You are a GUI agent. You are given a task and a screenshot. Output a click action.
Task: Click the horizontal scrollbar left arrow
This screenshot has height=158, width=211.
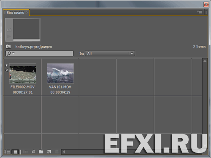coord(64,152)
